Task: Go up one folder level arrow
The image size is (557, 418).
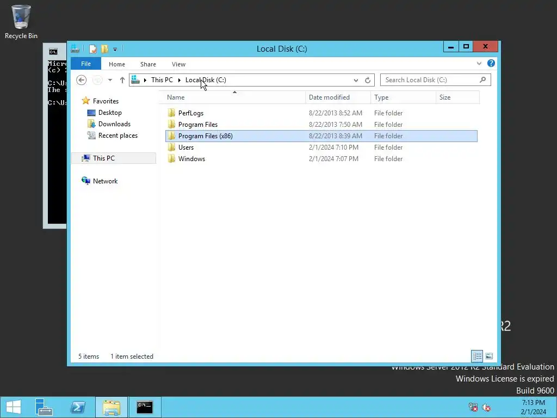Action: [x=122, y=80]
